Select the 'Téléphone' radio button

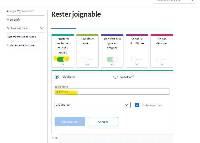click(57, 77)
